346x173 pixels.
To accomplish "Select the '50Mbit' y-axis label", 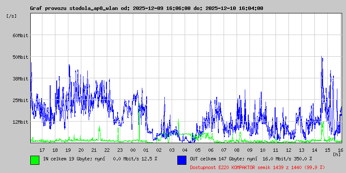I will [x=20, y=57].
